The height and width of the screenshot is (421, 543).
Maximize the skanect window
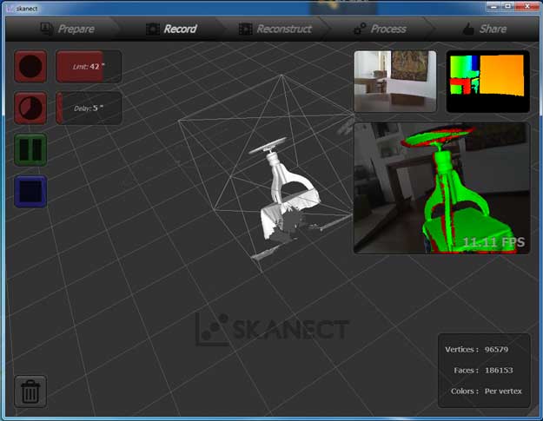click(x=507, y=7)
